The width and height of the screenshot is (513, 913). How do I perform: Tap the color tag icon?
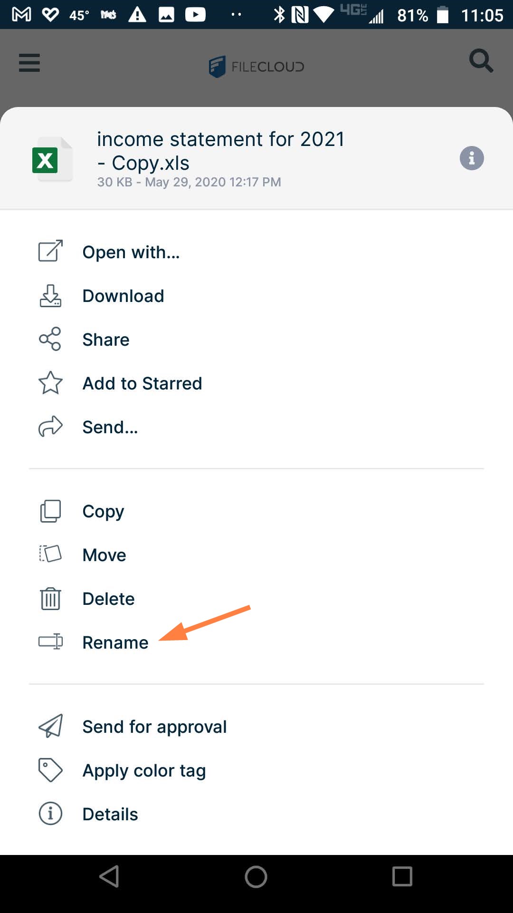pyautogui.click(x=50, y=770)
